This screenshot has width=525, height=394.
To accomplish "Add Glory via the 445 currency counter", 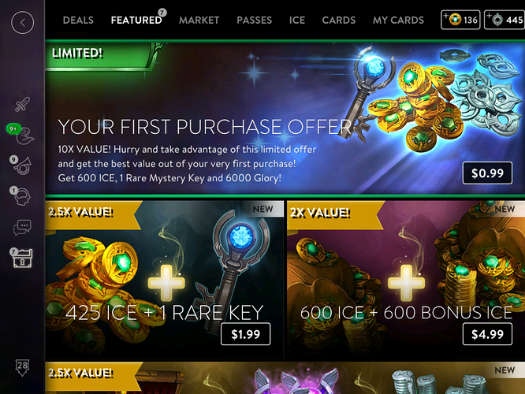I will (505, 20).
